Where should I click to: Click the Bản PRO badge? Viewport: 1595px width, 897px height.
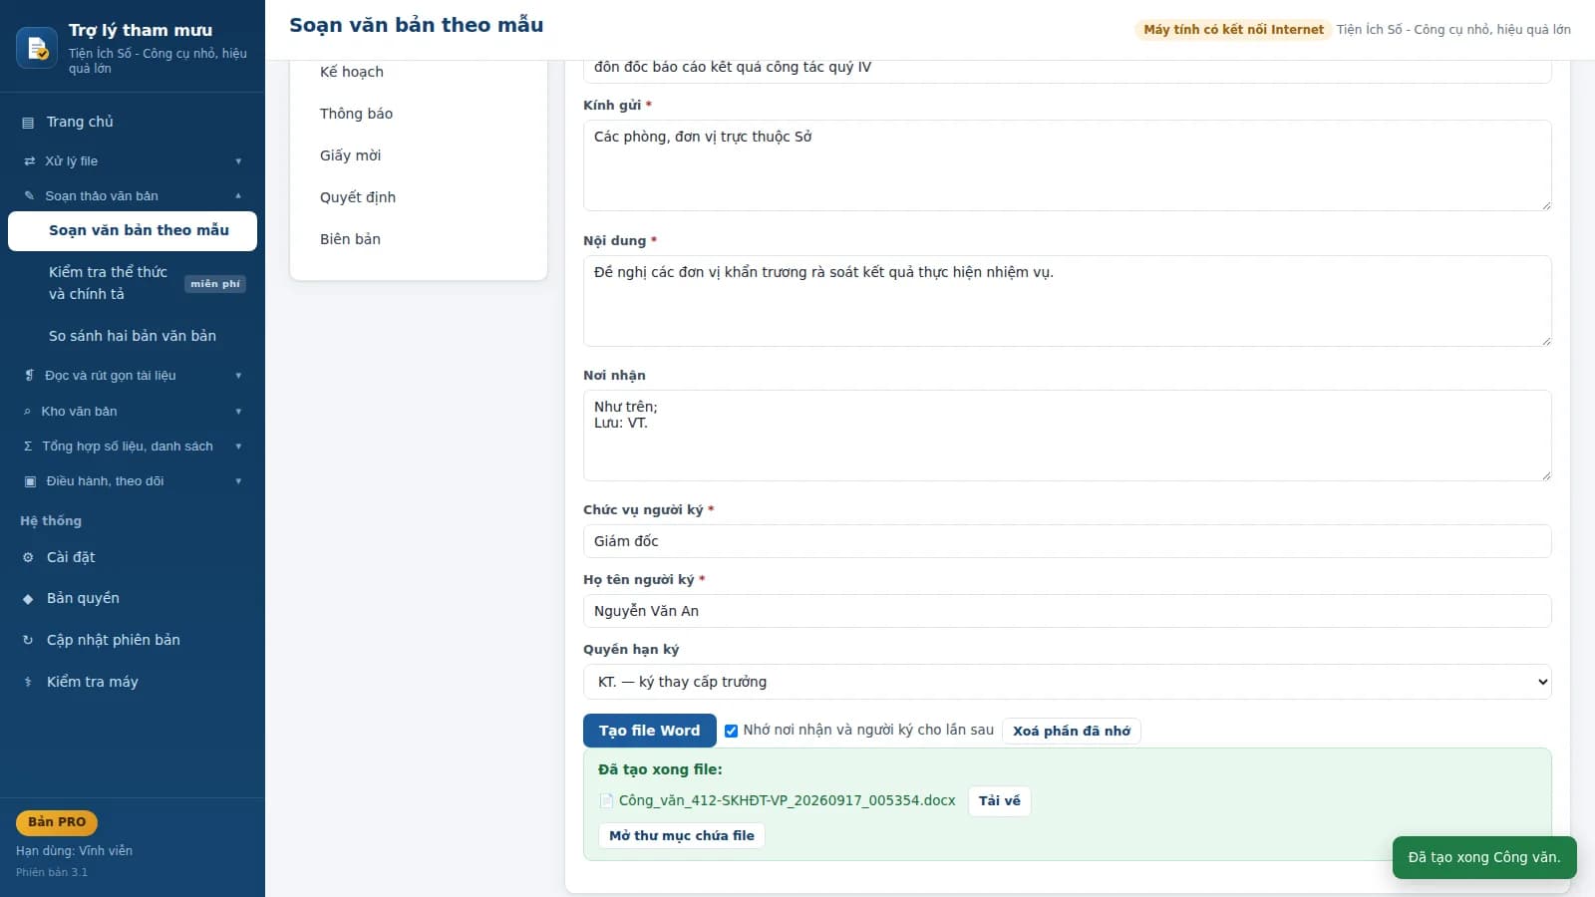57,822
